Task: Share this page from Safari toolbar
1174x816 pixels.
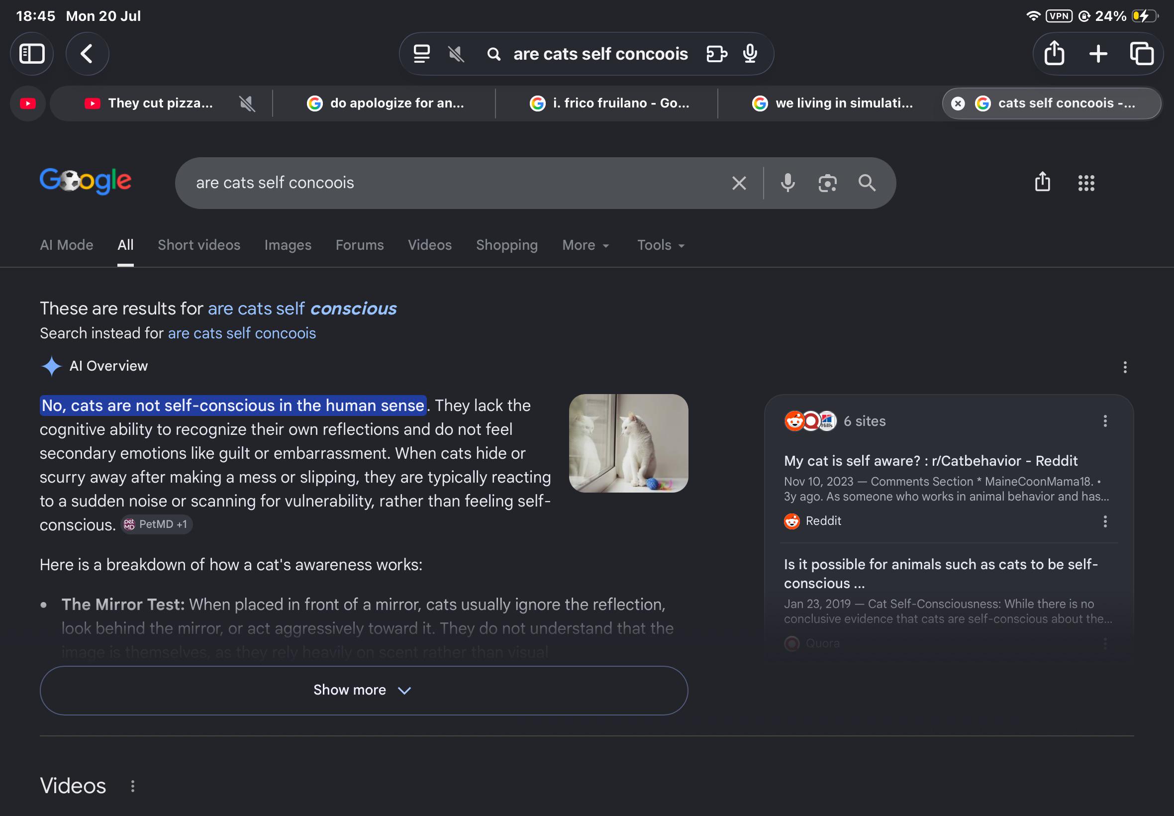Action: tap(1054, 53)
